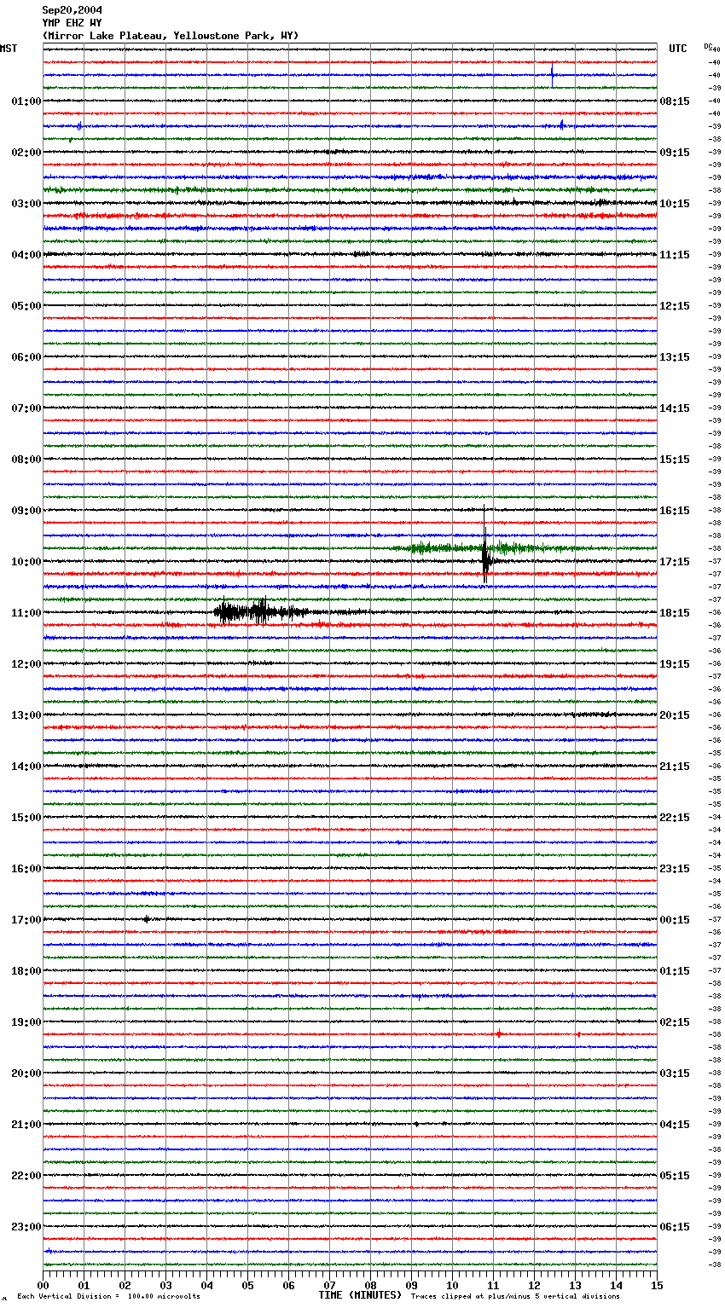Click the '15' minute tick label

click(x=657, y=1285)
